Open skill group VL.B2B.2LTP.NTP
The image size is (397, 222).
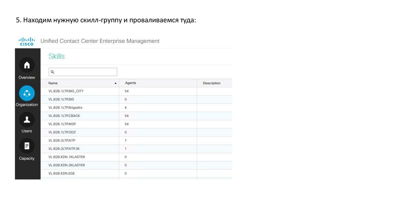click(x=62, y=140)
